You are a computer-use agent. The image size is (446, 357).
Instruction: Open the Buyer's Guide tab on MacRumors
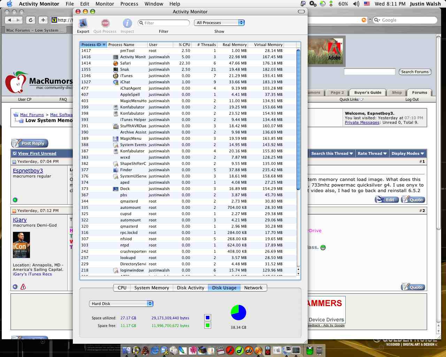[x=368, y=92]
